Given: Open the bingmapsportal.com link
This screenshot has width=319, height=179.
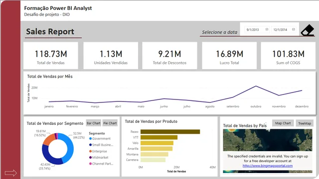Looking at the screenshot, I should click(x=268, y=166).
